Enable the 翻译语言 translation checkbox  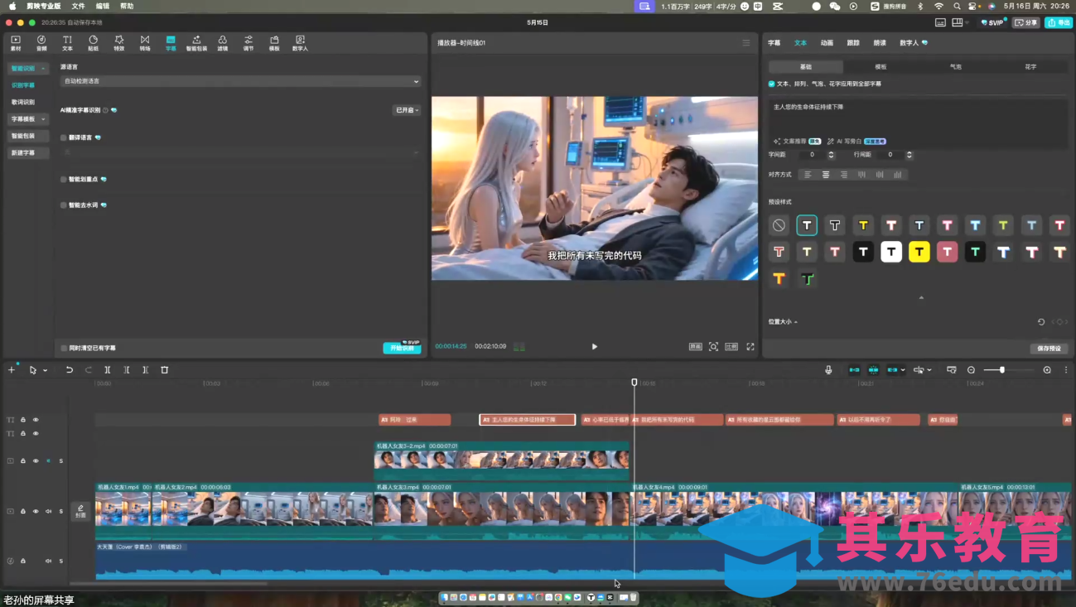coord(64,137)
